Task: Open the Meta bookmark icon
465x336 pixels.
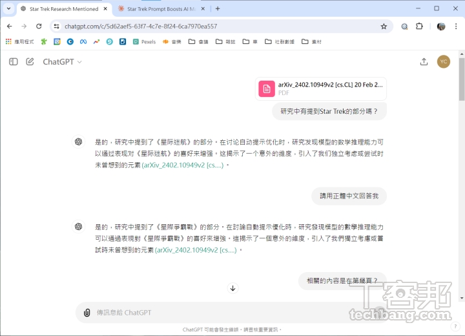Action: click(83, 41)
